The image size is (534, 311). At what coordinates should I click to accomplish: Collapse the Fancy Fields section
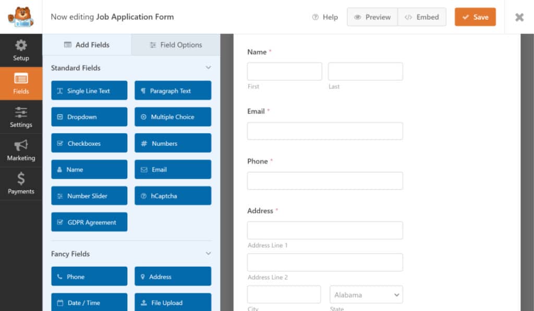[208, 254]
